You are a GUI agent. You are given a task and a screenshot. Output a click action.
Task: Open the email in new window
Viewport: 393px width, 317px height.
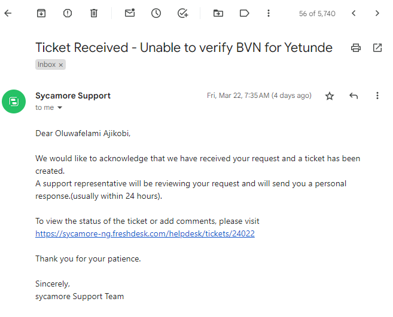coord(377,48)
